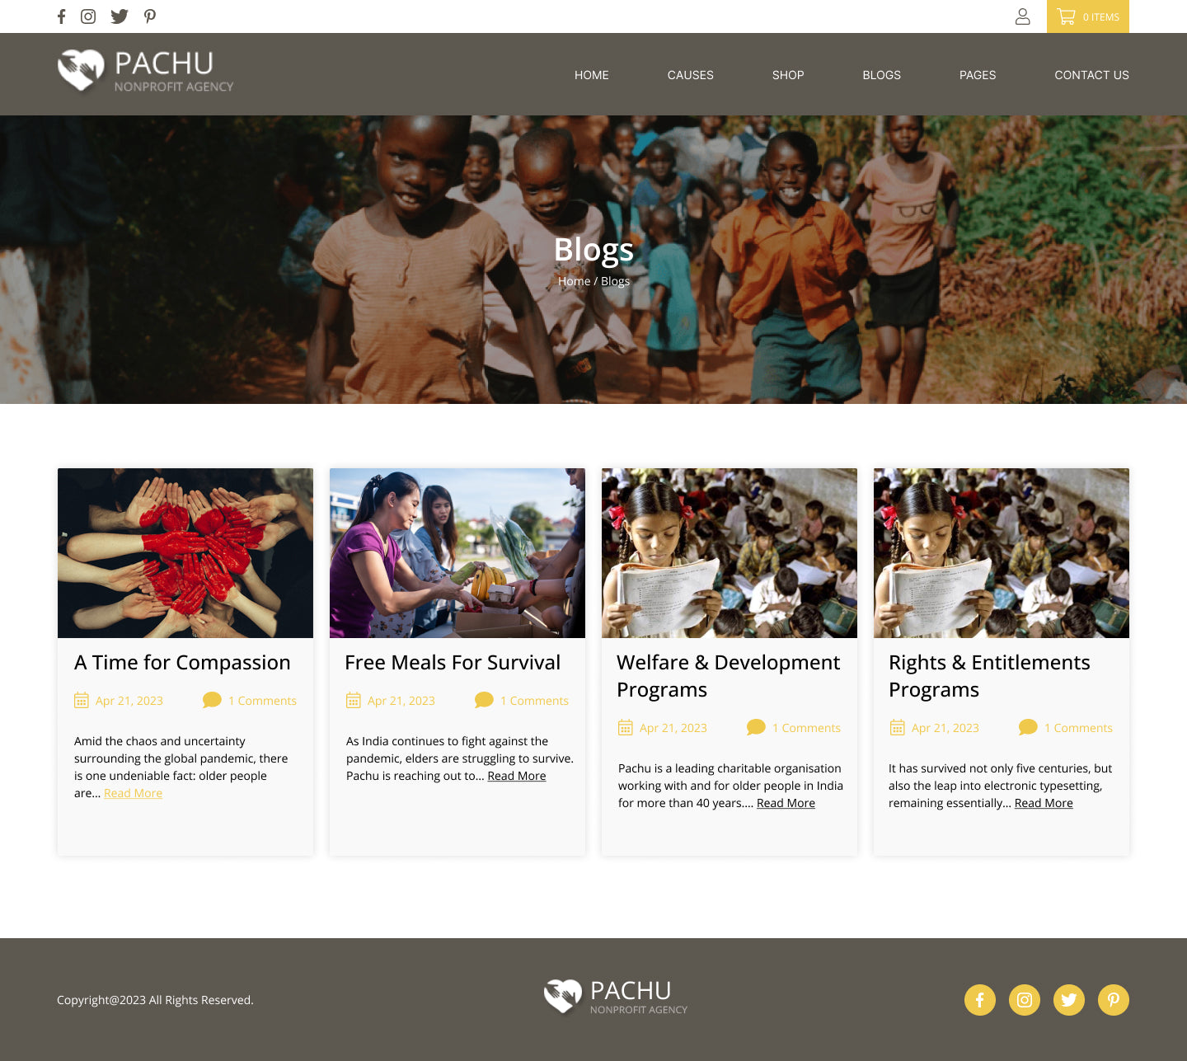Click the Pachu logo in the header
The width and height of the screenshot is (1187, 1061).
point(145,72)
